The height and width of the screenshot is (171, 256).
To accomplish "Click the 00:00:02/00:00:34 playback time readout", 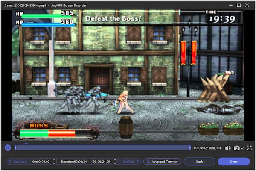I will tap(207, 148).
